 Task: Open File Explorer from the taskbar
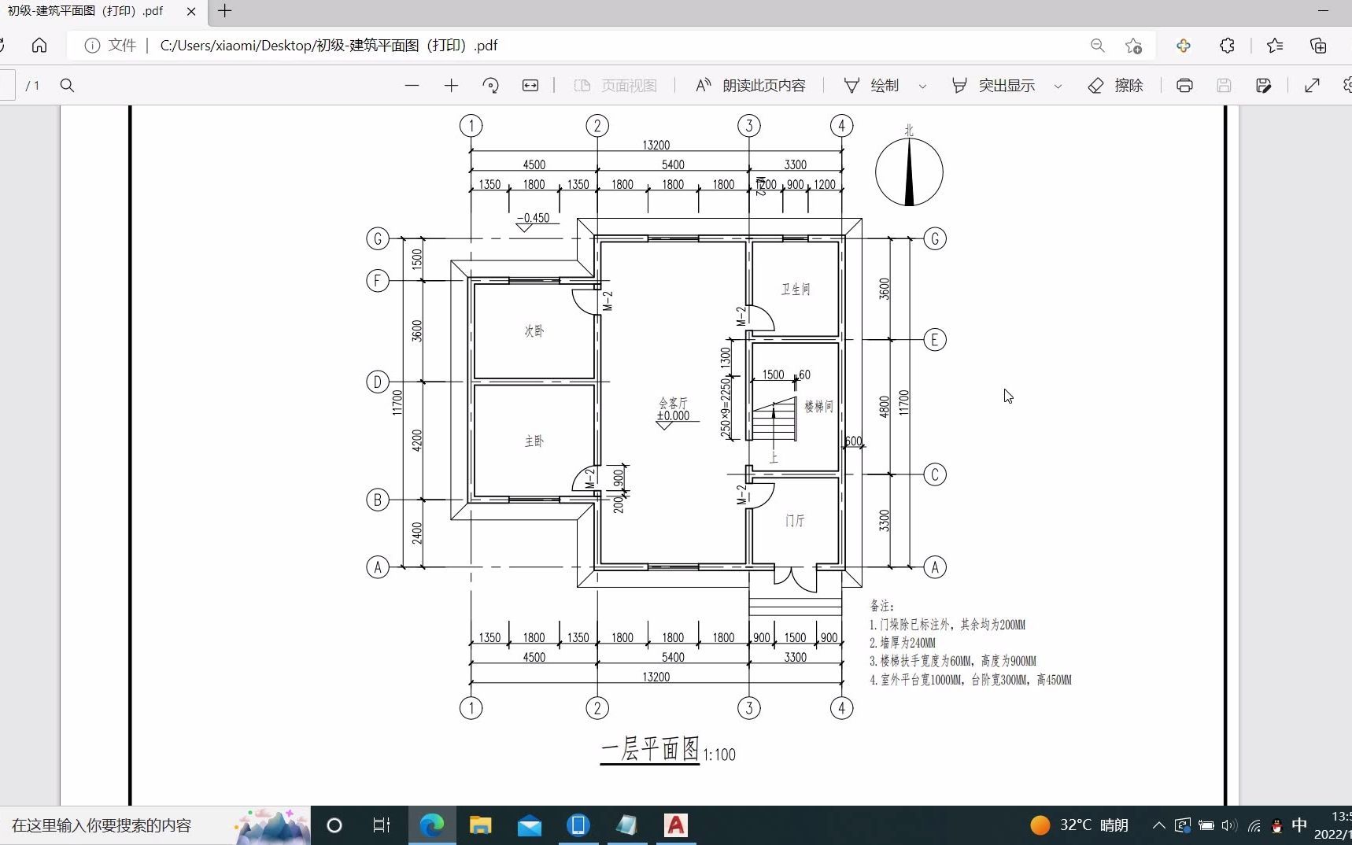[481, 825]
